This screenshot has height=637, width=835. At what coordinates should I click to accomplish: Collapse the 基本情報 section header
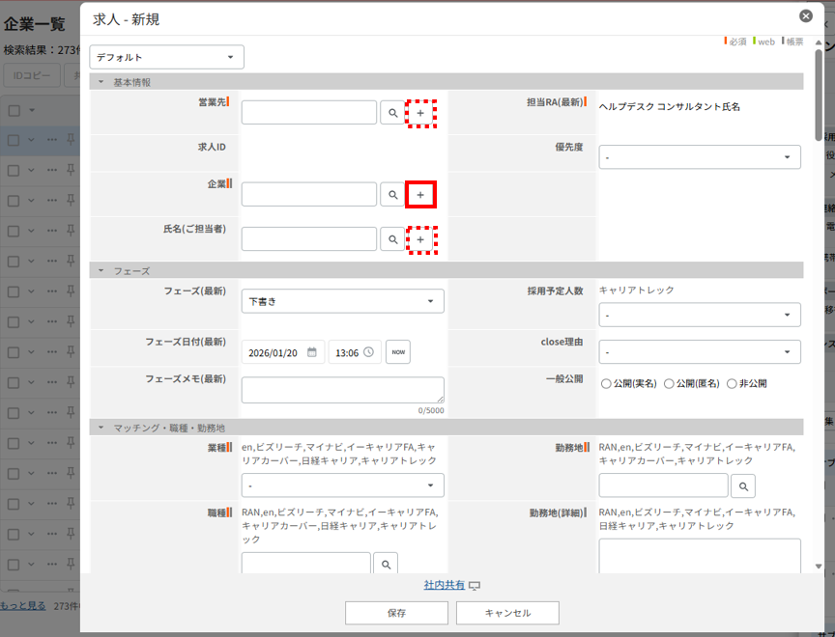(x=101, y=82)
